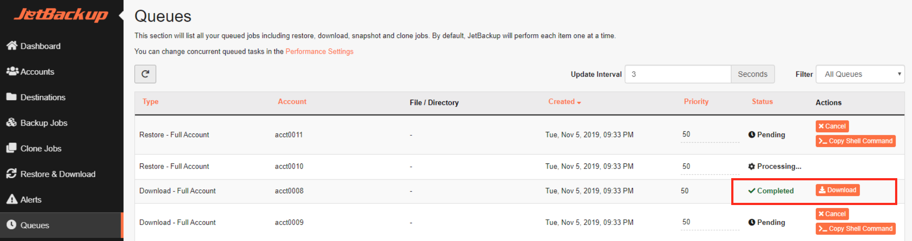Open Alerts warning icon item
The width and height of the screenshot is (912, 241).
[x=12, y=199]
